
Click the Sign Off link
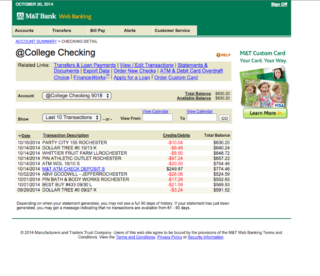pos(279,4)
